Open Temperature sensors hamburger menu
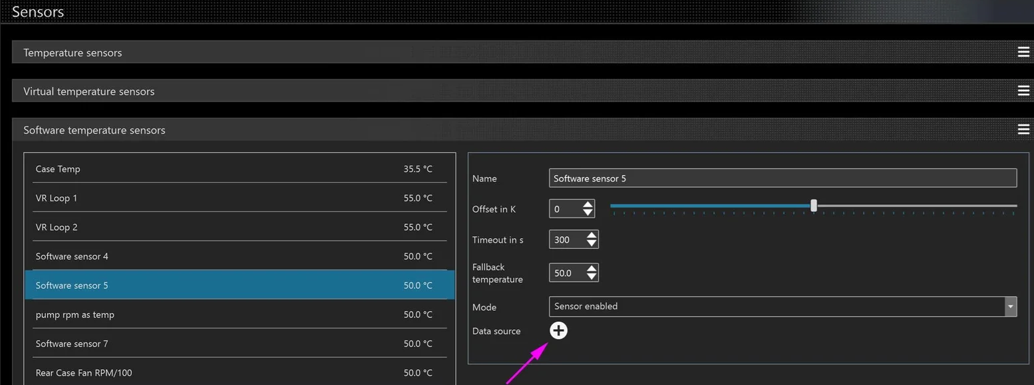The image size is (1034, 385). 1023,53
